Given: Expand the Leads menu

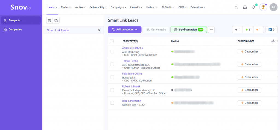Looking at the screenshot, I should point(52,7).
